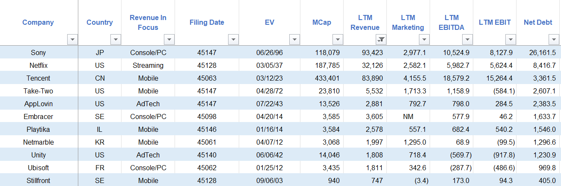Click the Tencent company cell
The image size is (561, 186).
point(38,78)
